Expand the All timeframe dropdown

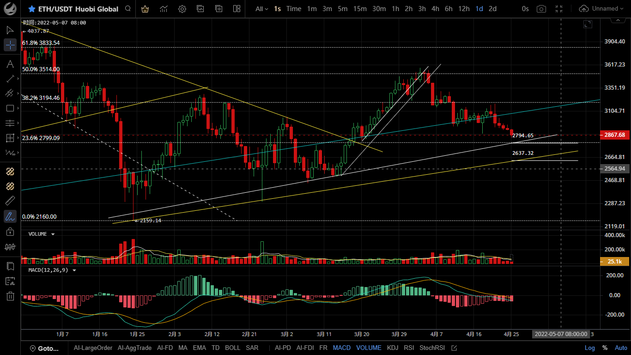click(x=261, y=9)
